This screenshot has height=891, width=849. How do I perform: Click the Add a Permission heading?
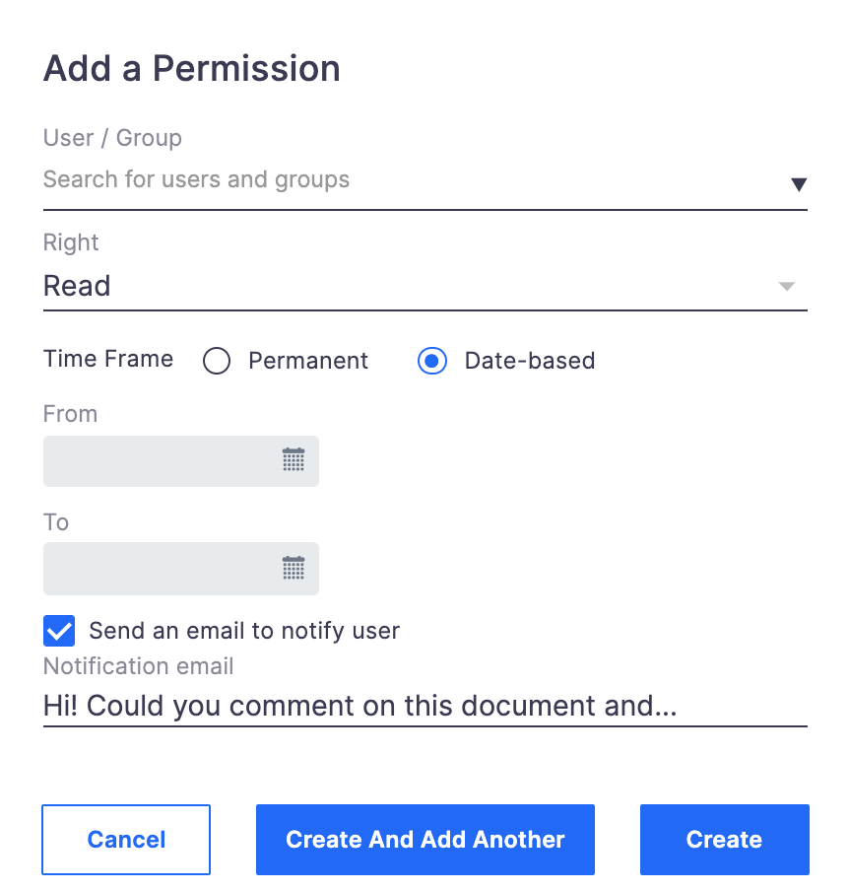pyautogui.click(x=192, y=69)
